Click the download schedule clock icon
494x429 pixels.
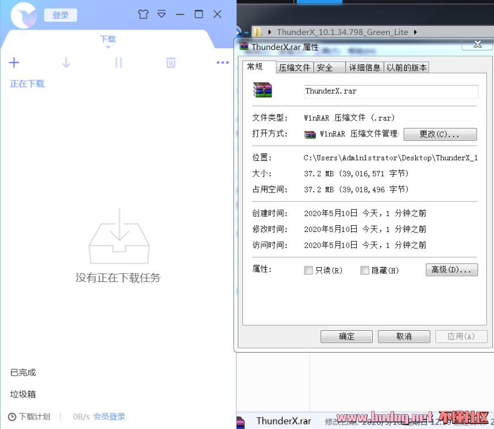point(12,417)
